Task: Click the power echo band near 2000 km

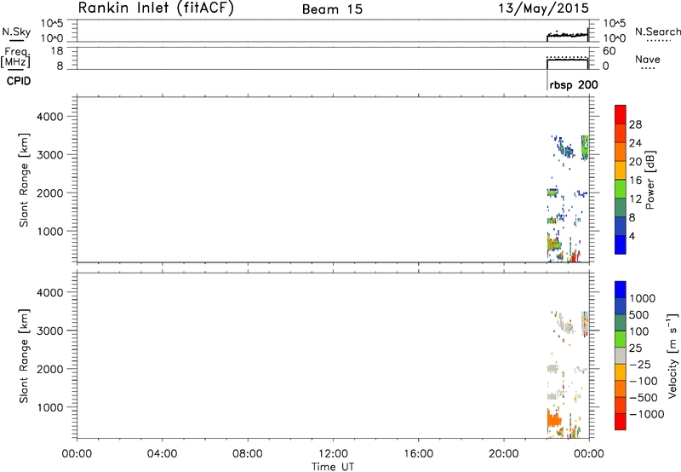Action: point(552,192)
